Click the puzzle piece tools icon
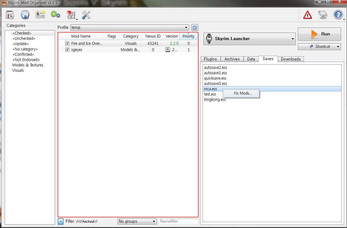 click(71, 15)
